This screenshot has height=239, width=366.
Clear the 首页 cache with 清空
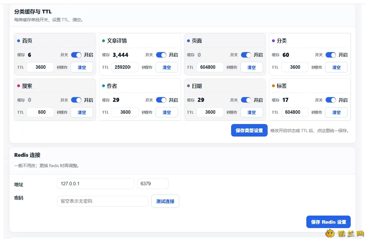click(82, 67)
